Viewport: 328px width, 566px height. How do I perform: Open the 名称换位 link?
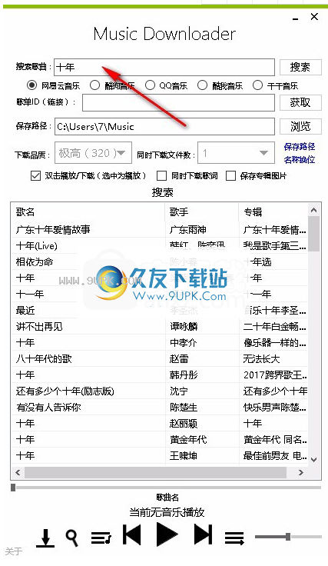pos(299,159)
